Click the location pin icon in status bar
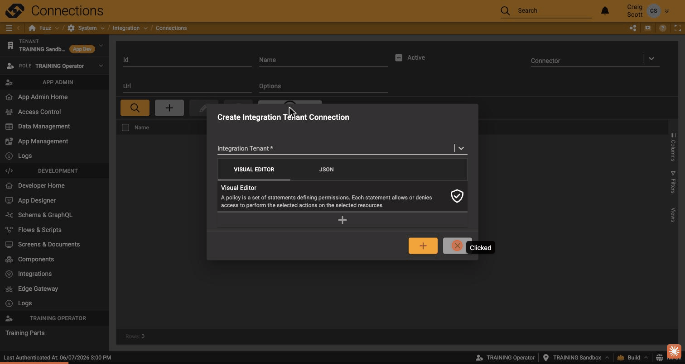685x364 pixels. (x=546, y=358)
